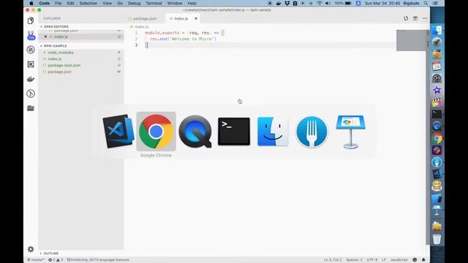This screenshot has width=468, height=263.
Task: Open the folder-shaped project view icon
Action: 31,108
